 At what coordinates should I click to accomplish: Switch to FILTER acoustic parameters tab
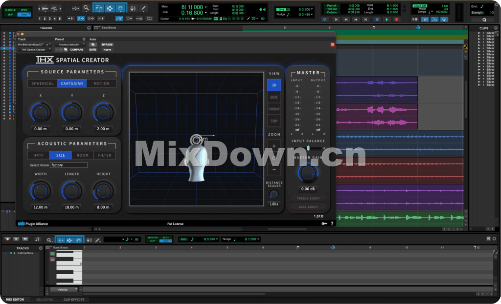coord(105,155)
